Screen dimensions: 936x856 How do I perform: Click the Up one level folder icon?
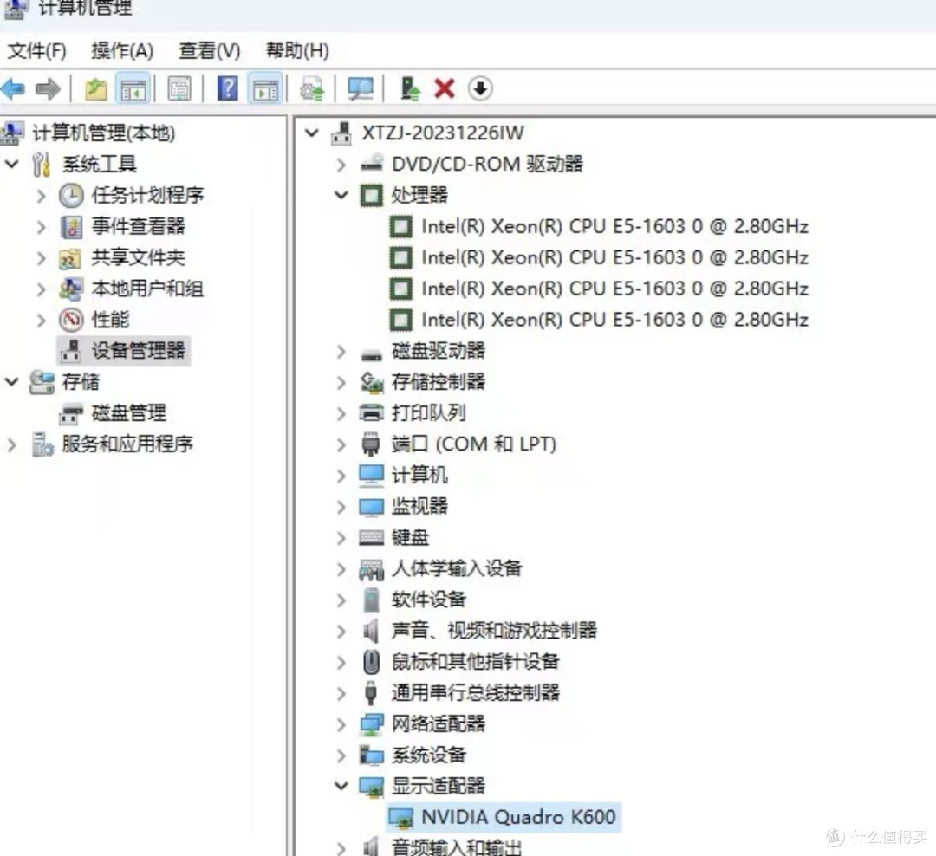[95, 89]
